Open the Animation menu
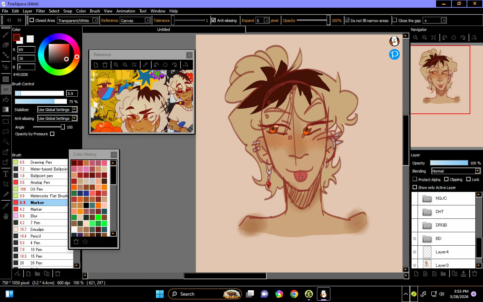The height and width of the screenshot is (302, 483). tap(125, 11)
